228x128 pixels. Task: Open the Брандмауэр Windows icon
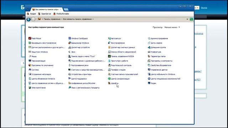[x=69, y=43]
